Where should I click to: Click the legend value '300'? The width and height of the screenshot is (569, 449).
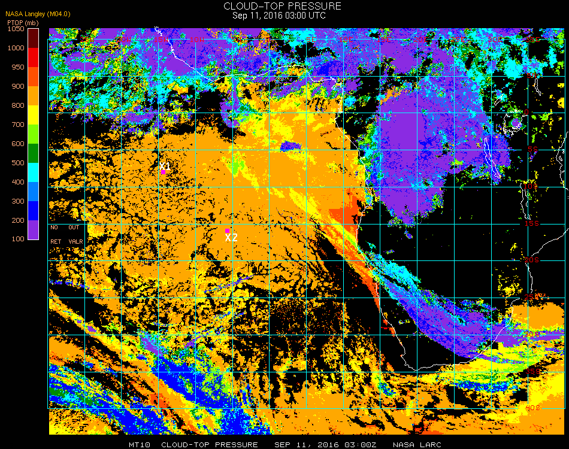click(x=18, y=201)
